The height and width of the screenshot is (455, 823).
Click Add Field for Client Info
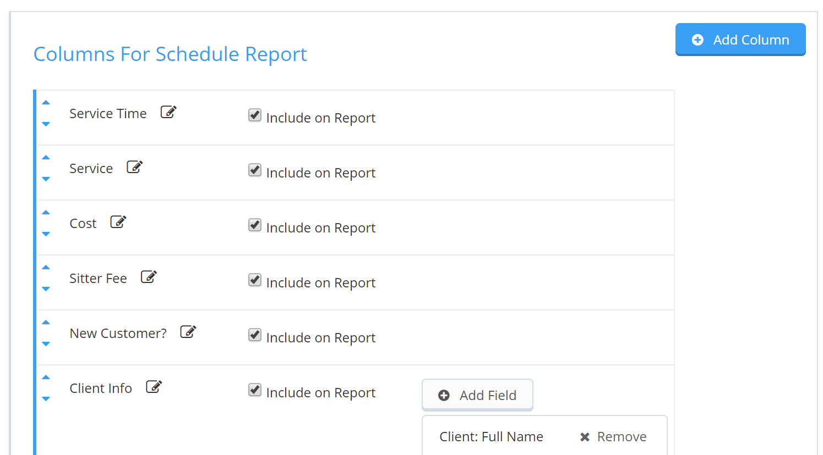pos(477,395)
